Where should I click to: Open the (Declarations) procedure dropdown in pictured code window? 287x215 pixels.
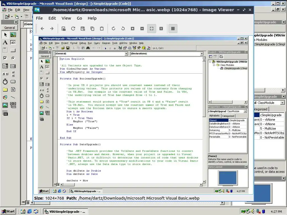[x=202, y=53]
